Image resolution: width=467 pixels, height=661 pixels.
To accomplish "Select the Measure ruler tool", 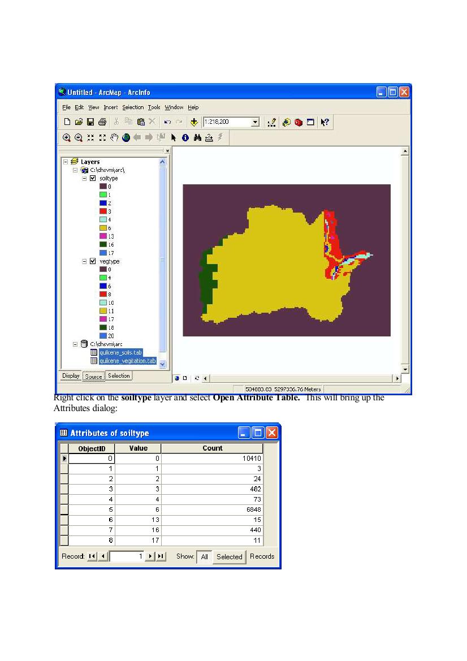I will coord(209,137).
